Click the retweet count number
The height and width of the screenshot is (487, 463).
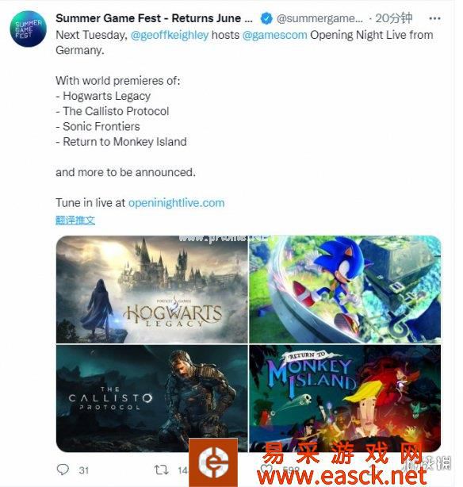click(183, 470)
